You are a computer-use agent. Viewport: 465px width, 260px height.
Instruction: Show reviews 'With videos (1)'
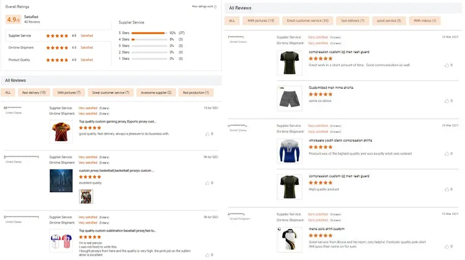click(425, 20)
